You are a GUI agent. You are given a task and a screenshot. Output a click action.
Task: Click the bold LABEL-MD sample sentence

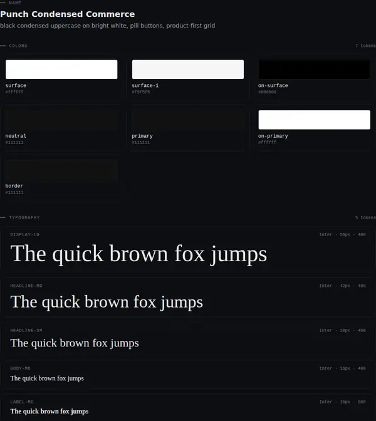coord(50,412)
